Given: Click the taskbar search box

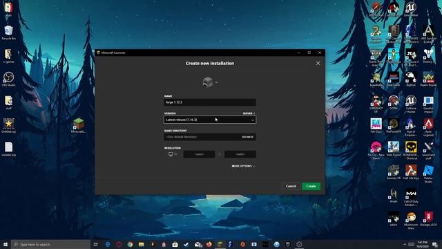Looking at the screenshot, I should point(50,244).
